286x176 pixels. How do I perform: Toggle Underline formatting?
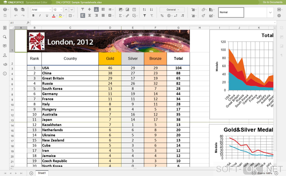coord(47,16)
